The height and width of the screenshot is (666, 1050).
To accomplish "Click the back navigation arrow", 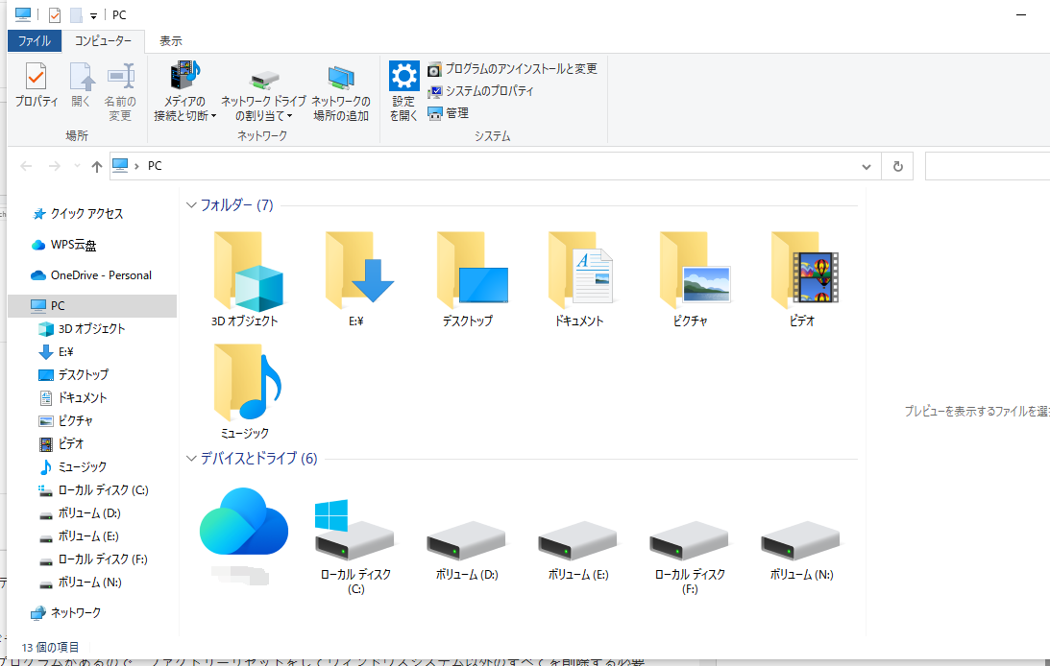I will click(x=26, y=165).
